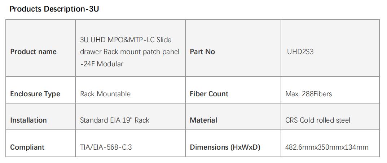Viewport: 387px width, 163px height.
Task: Click the CRS Cold rolled steel value
Action: pyautogui.click(x=318, y=120)
